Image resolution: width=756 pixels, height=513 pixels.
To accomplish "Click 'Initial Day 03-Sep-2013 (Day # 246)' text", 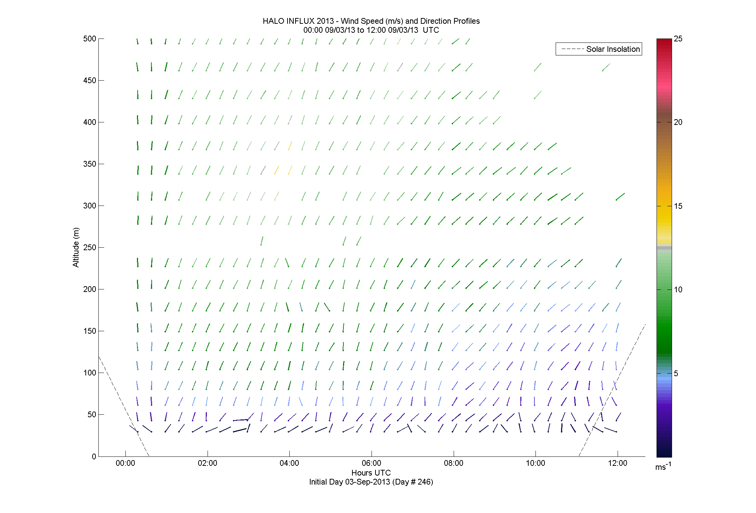I will 371,482.
